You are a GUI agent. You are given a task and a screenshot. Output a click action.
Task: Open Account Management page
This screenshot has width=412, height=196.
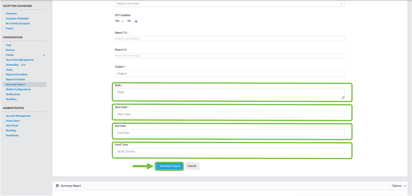tap(18, 116)
